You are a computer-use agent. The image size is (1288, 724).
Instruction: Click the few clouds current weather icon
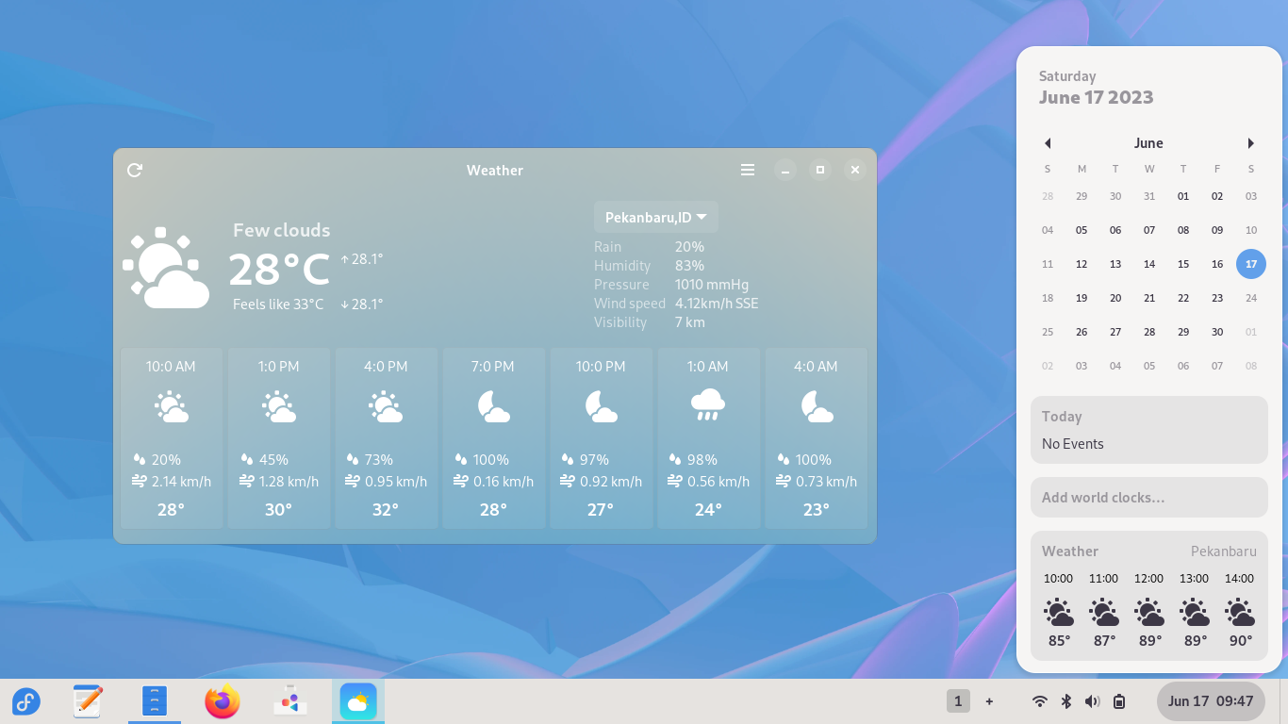[166, 268]
